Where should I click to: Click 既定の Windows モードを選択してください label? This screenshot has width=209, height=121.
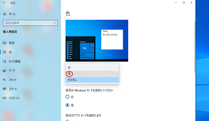(x=89, y=90)
